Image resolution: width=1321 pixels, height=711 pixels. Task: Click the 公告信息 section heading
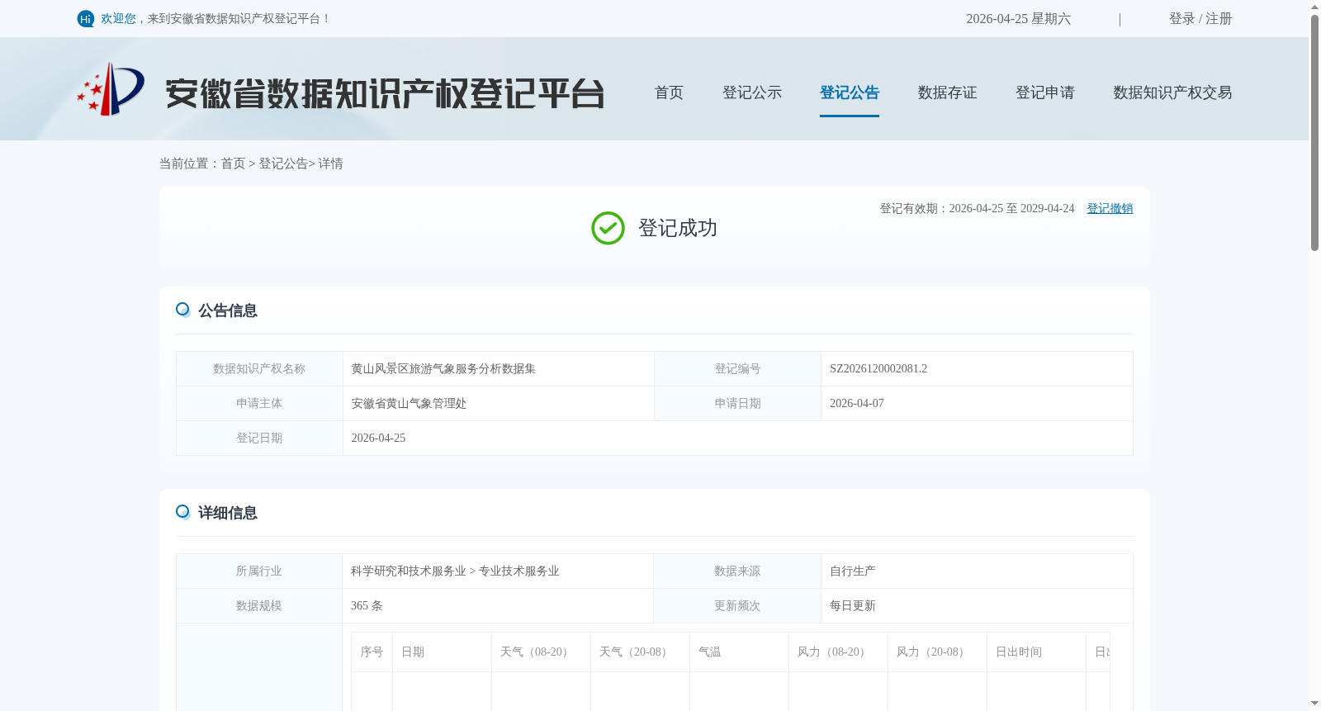(x=228, y=310)
